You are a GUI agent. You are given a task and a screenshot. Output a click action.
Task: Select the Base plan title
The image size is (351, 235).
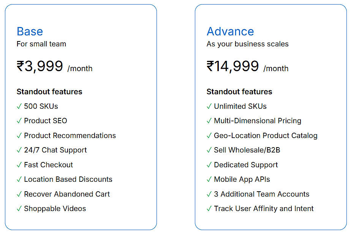tap(30, 31)
